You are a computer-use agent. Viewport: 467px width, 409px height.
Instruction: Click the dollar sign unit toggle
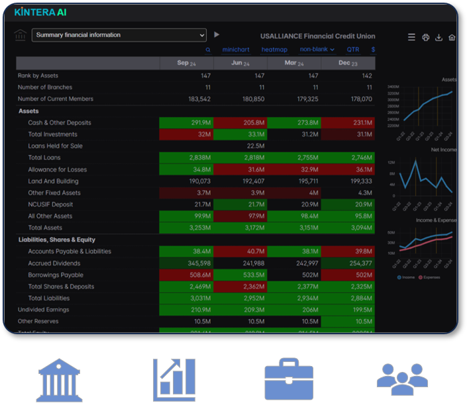373,50
